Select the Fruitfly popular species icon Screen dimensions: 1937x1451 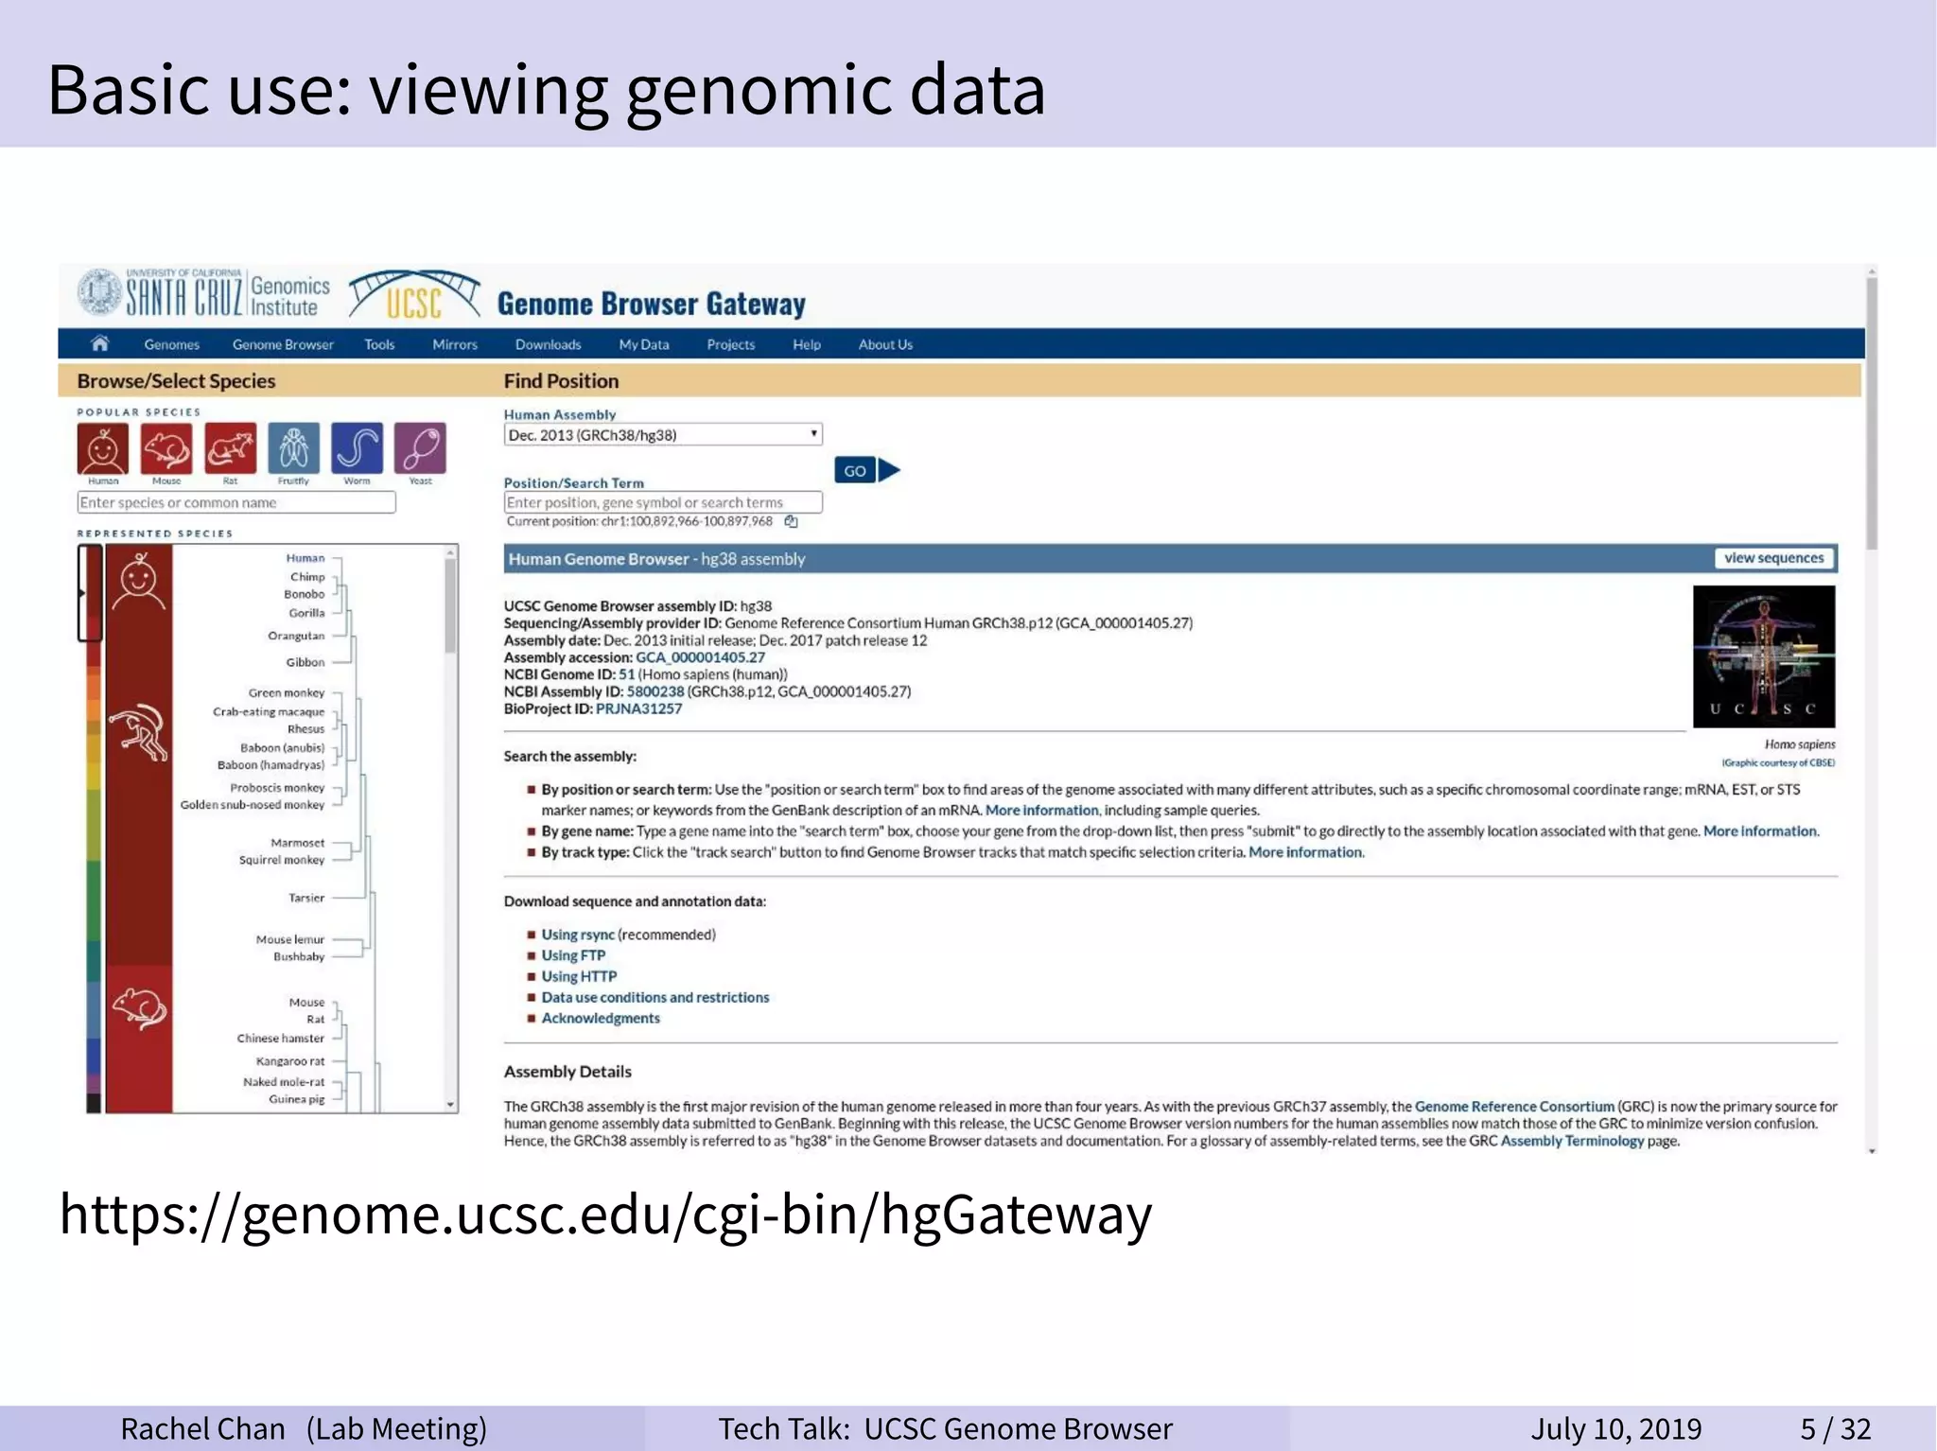pos(293,448)
